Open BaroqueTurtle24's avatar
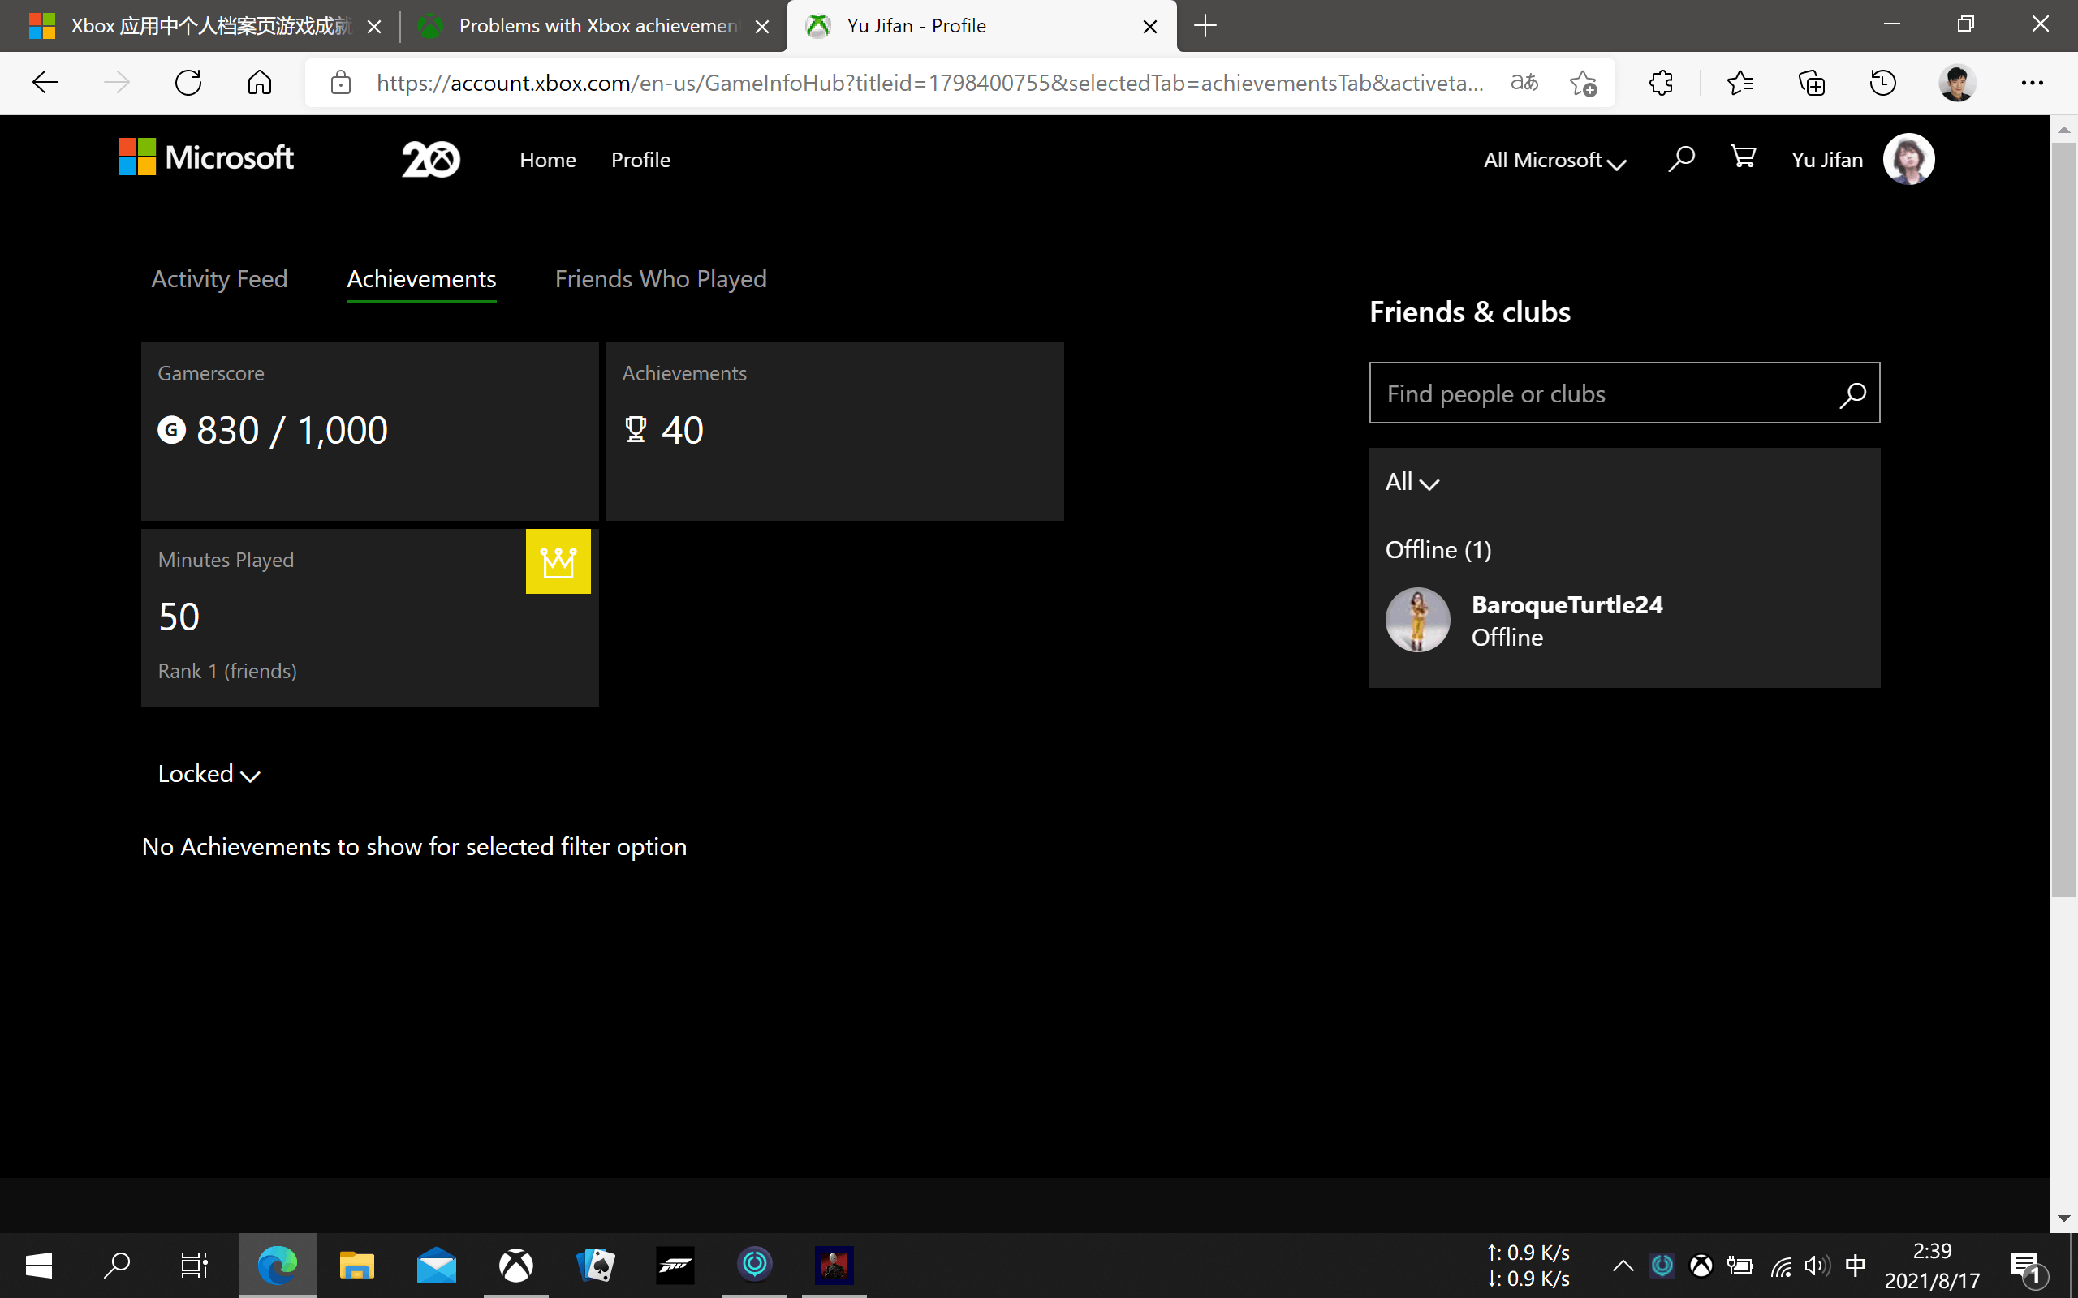The height and width of the screenshot is (1298, 2078). [x=1418, y=620]
